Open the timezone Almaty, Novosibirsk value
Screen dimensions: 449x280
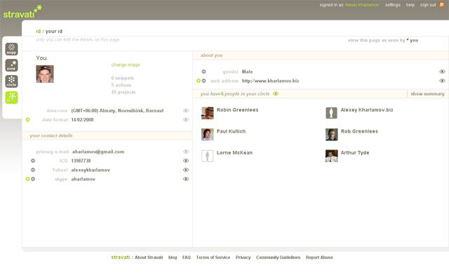(117, 110)
